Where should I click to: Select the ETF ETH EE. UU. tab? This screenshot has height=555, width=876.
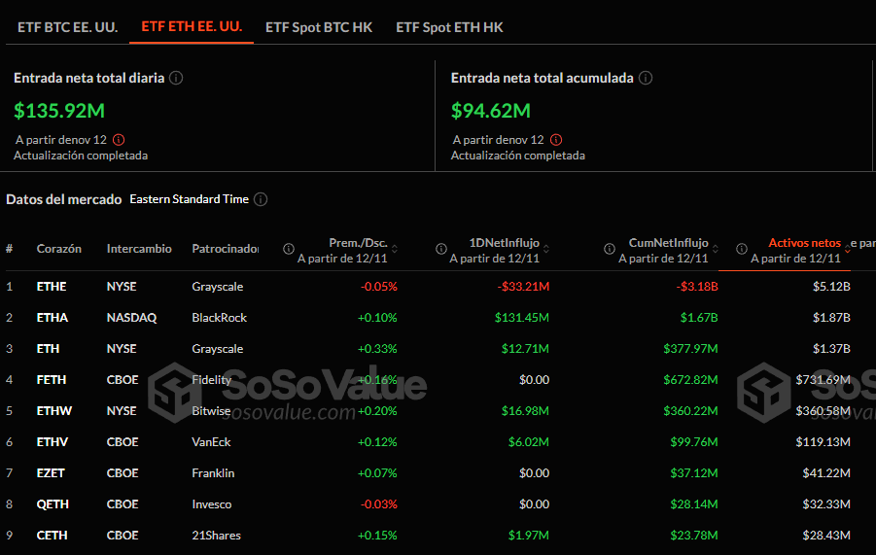point(192,27)
